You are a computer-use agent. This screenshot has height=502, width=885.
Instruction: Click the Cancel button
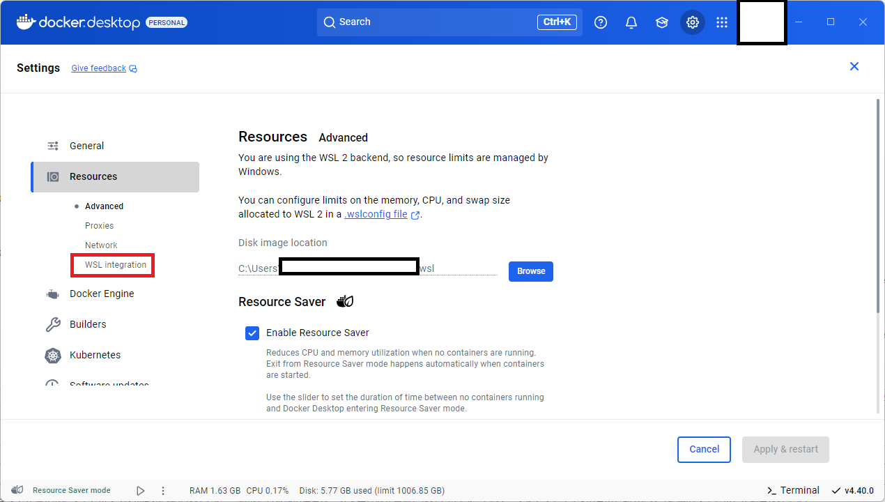coord(704,450)
